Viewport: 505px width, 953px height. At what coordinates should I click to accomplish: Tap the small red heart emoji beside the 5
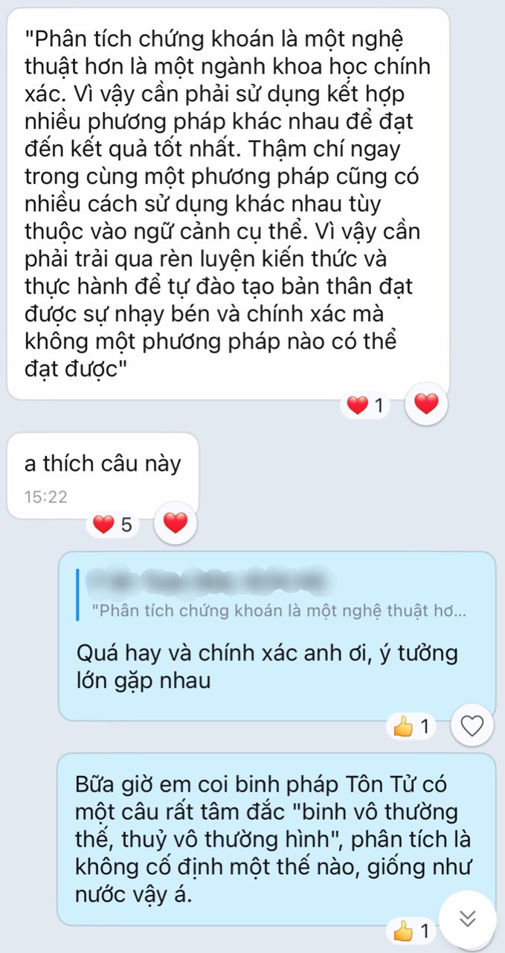(x=105, y=524)
